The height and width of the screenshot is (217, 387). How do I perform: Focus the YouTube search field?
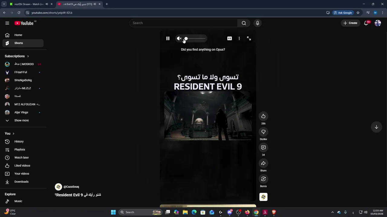tap(184, 23)
